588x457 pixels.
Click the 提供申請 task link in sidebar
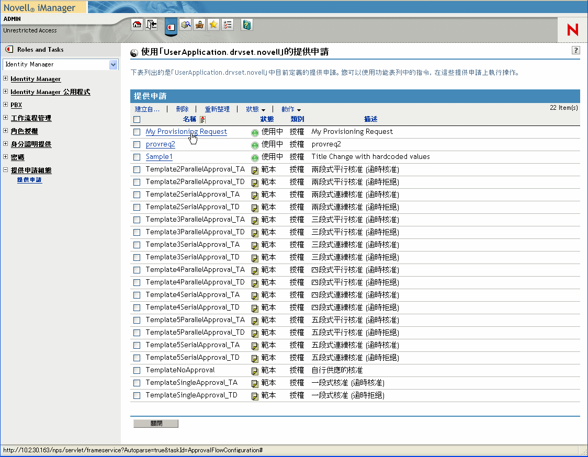29,180
